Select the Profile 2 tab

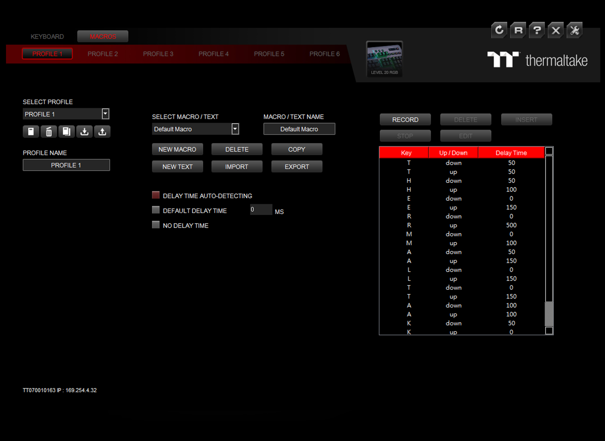[x=103, y=54]
